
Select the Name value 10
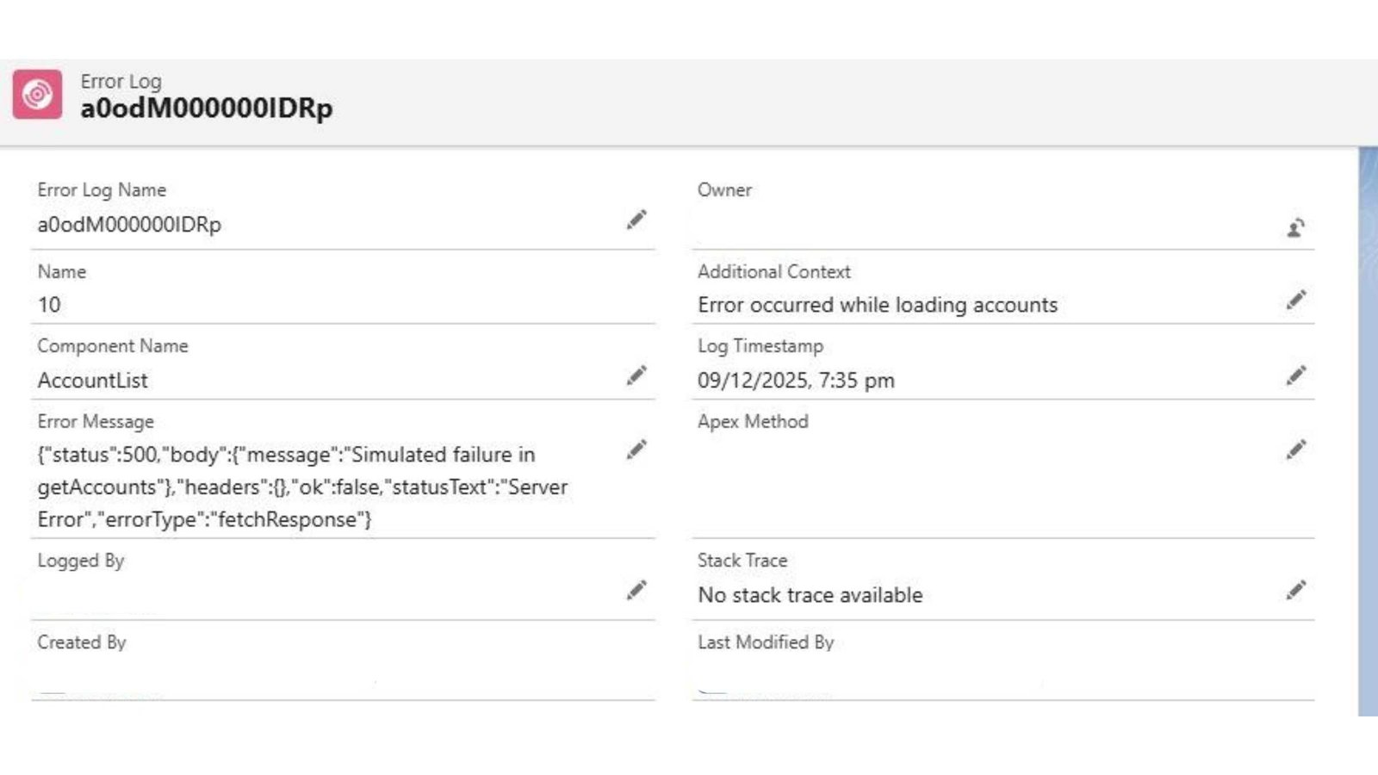pos(49,305)
